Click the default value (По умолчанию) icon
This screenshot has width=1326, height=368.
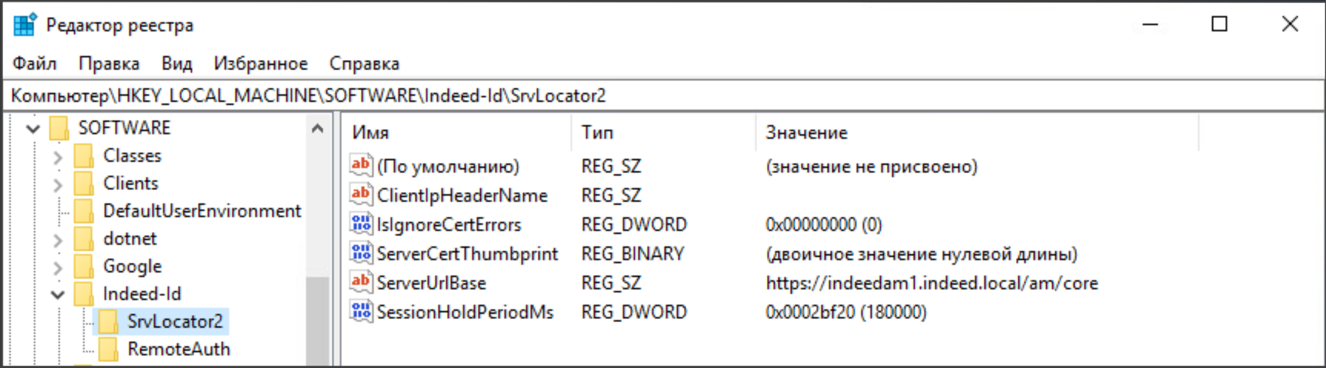tap(361, 165)
